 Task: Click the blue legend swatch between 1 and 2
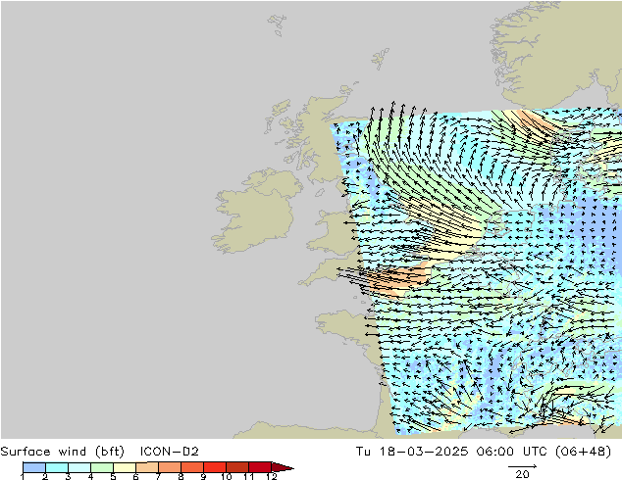34,467
